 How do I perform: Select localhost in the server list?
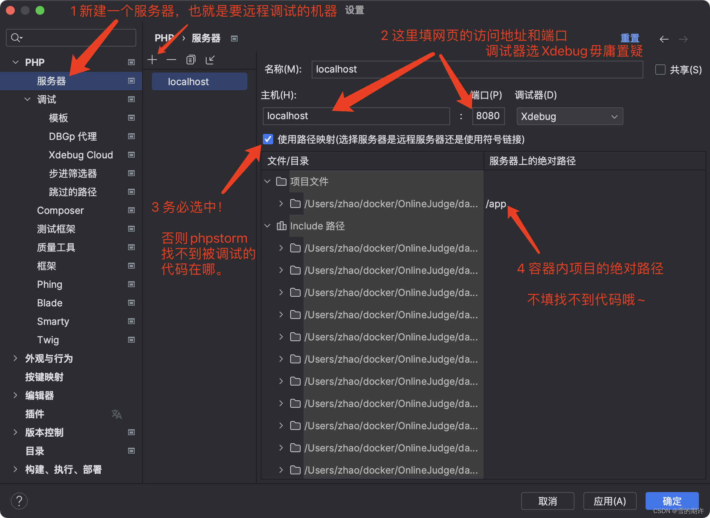coord(199,81)
